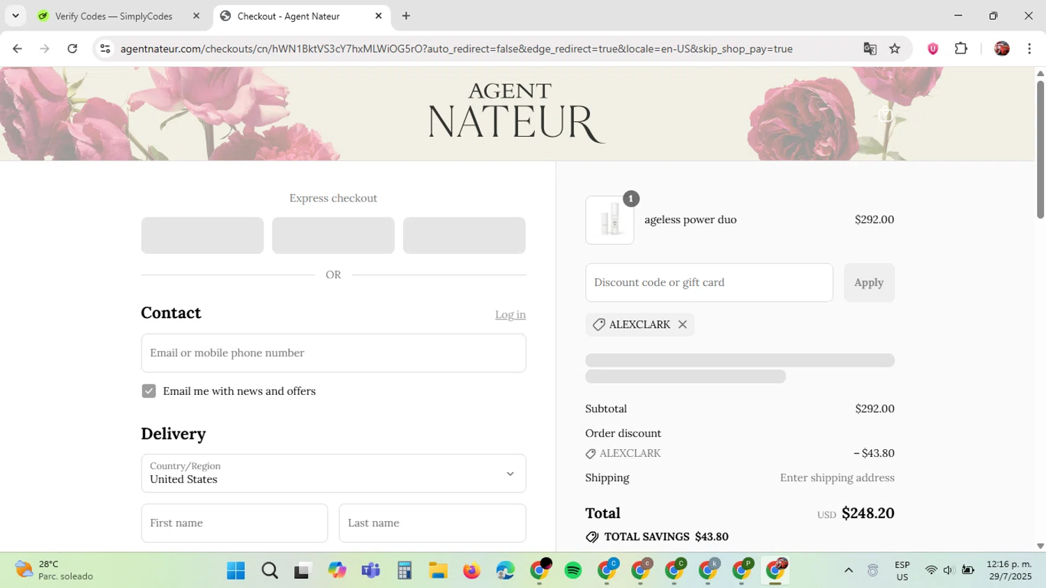Image resolution: width=1046 pixels, height=588 pixels.
Task: Open the uBlock shield extension icon
Action: (x=932, y=49)
